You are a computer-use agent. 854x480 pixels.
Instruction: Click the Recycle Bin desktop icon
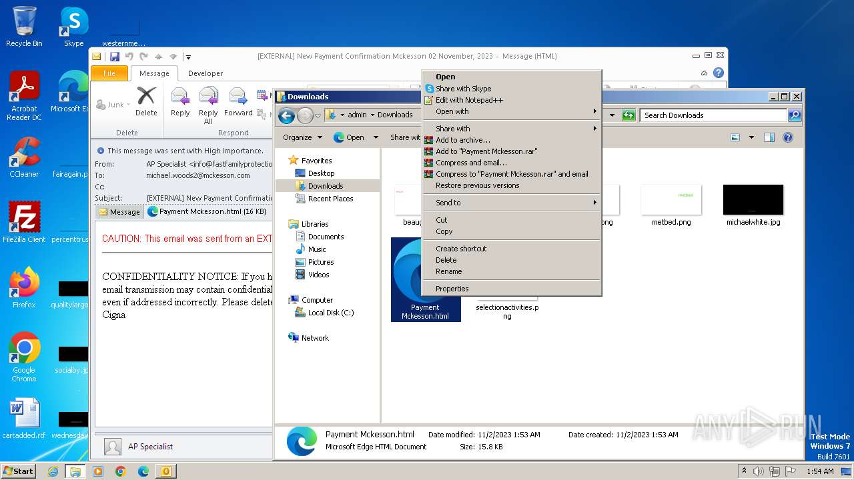pyautogui.click(x=24, y=27)
